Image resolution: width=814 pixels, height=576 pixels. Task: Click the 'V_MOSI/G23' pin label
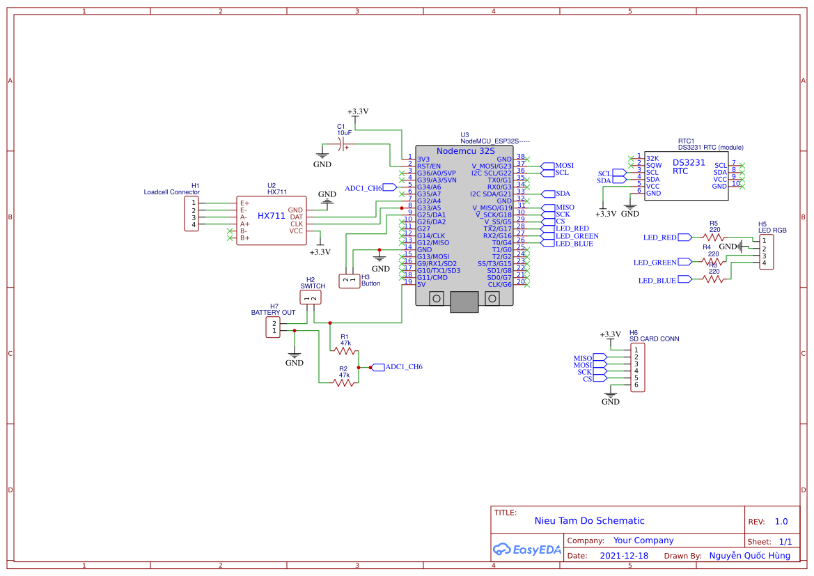492,166
